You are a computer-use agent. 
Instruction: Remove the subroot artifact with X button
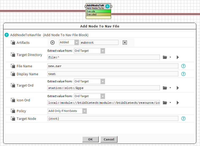point(125,43)
